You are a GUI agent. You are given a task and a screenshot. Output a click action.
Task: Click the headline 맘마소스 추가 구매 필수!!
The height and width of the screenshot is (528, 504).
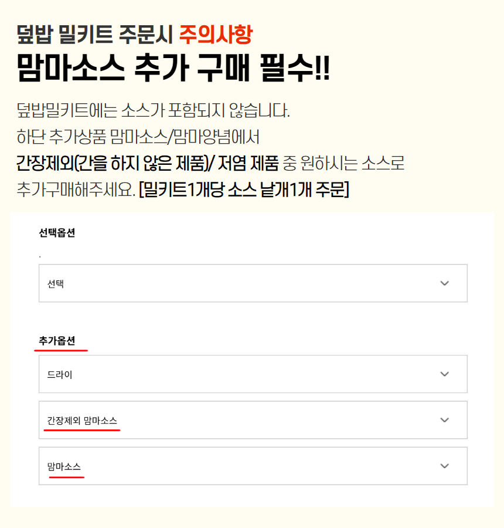pyautogui.click(x=173, y=70)
